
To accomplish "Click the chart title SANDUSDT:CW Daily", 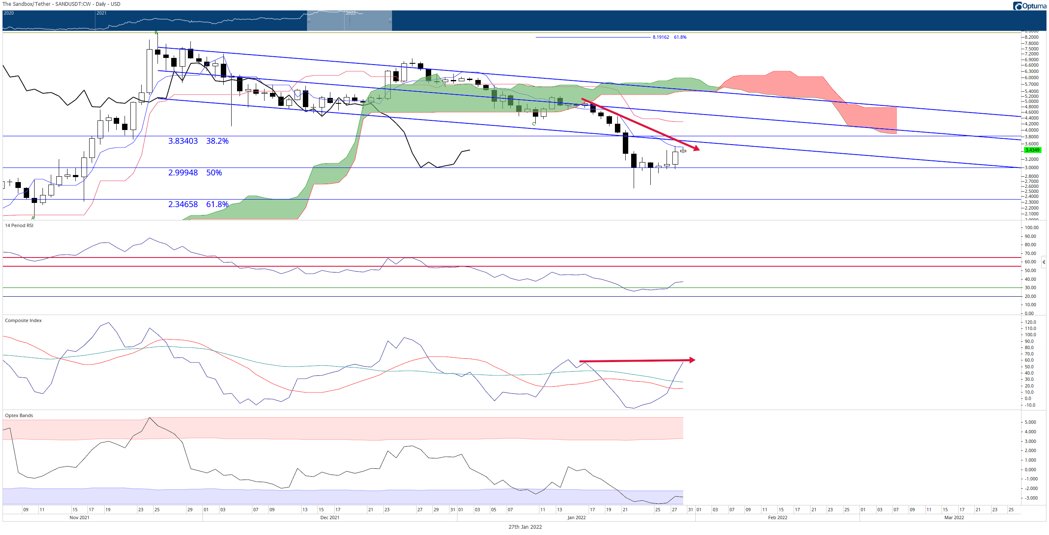I will pos(62,4).
